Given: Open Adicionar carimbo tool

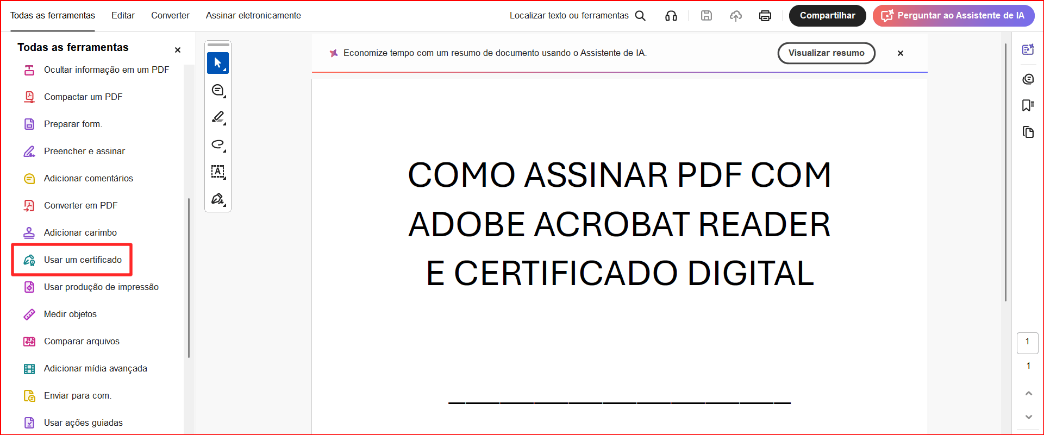Looking at the screenshot, I should [x=70, y=232].
